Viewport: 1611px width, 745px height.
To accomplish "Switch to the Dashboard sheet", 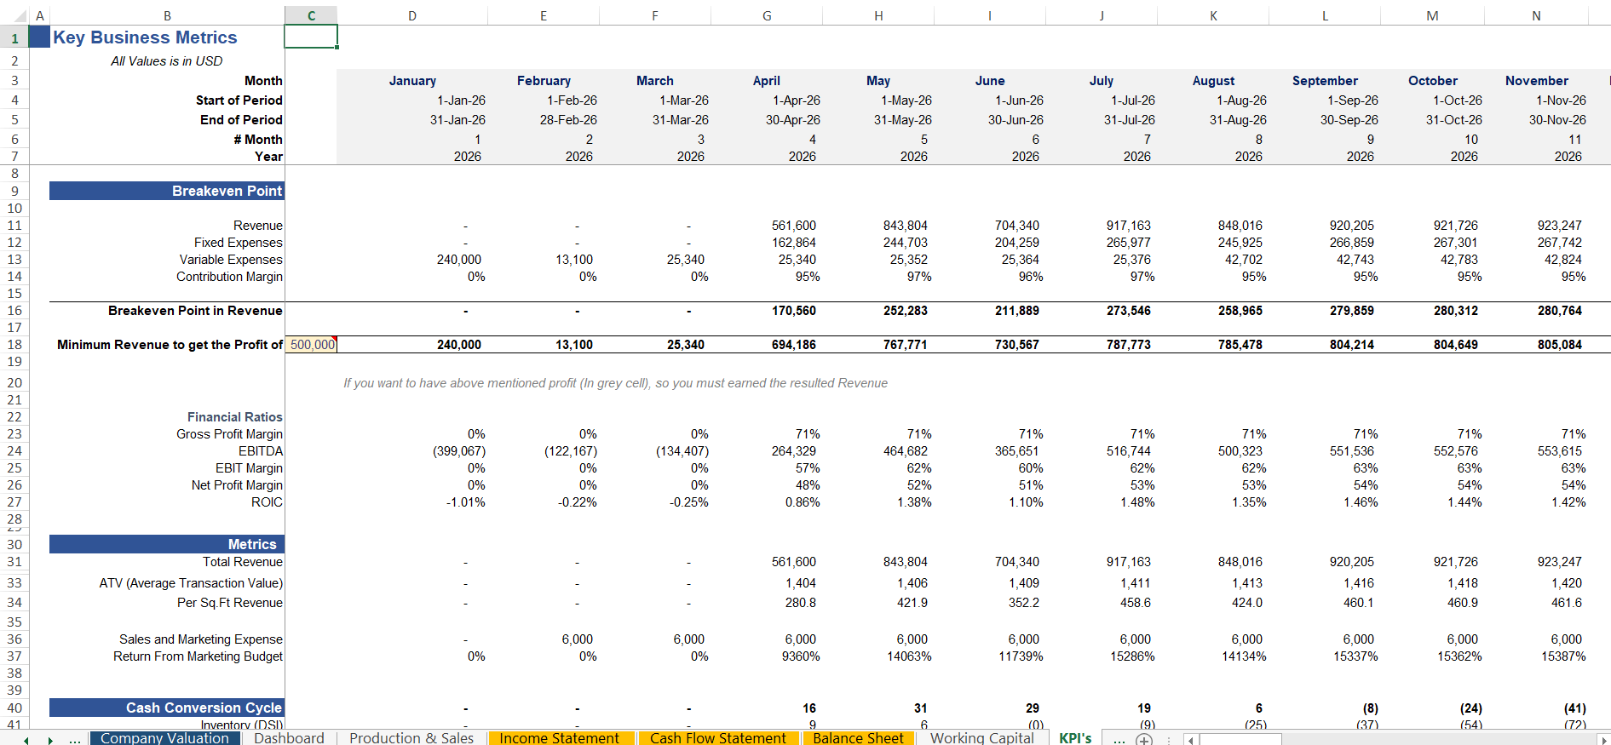I will 289,738.
